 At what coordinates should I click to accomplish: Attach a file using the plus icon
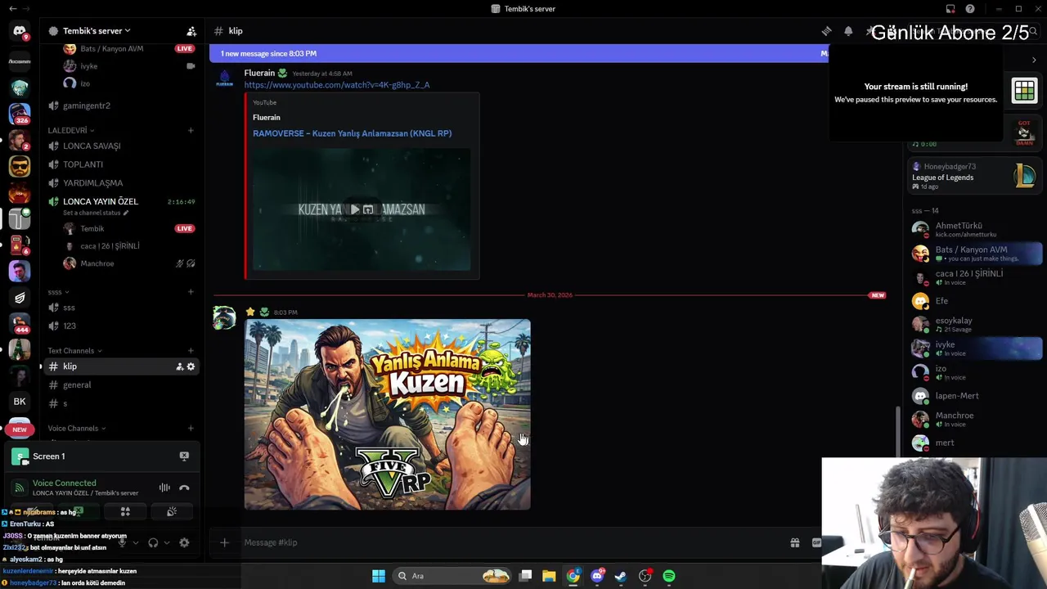coord(224,542)
